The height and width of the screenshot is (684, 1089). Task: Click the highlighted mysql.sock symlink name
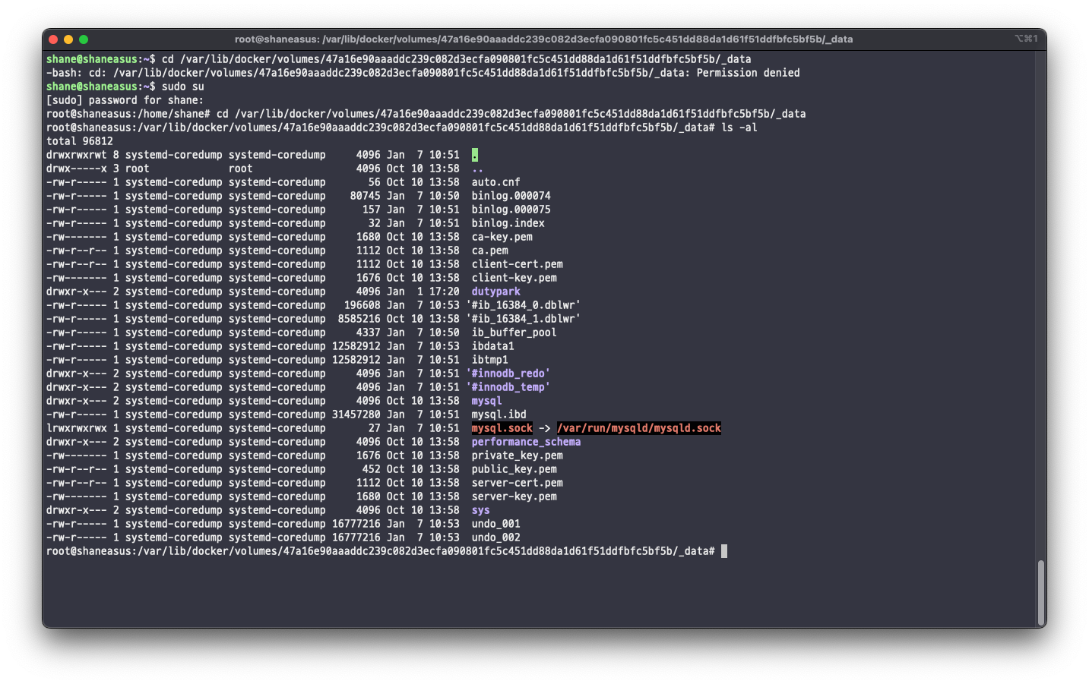502,428
